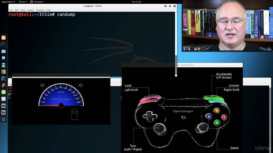Launch the Maltego icon in dock

tap(3, 78)
